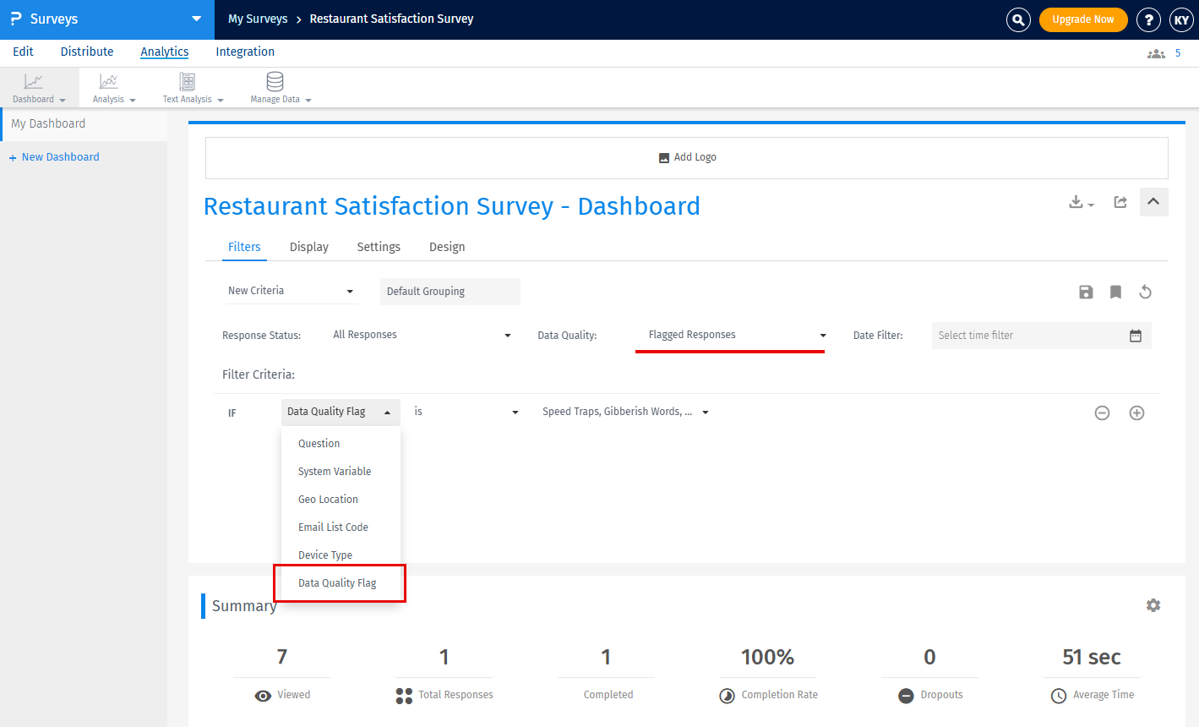
Task: Add another filter condition with the plus icon
Action: click(x=1136, y=413)
